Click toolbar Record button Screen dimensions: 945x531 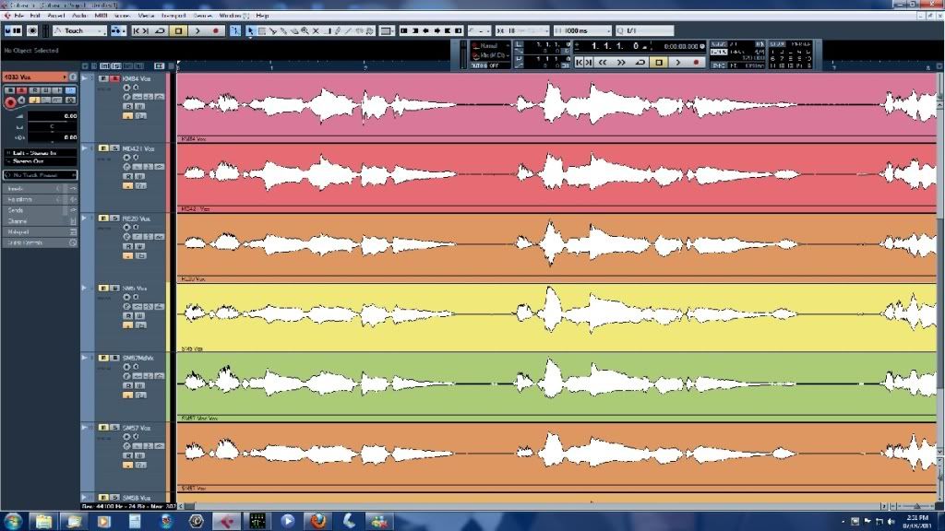pyautogui.click(x=216, y=30)
